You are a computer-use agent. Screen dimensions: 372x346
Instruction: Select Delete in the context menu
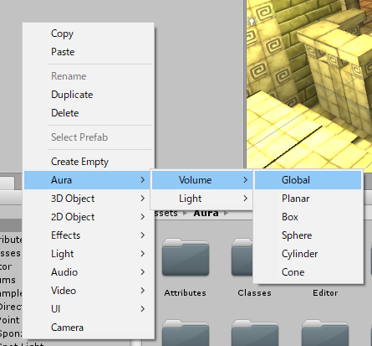click(x=89, y=113)
